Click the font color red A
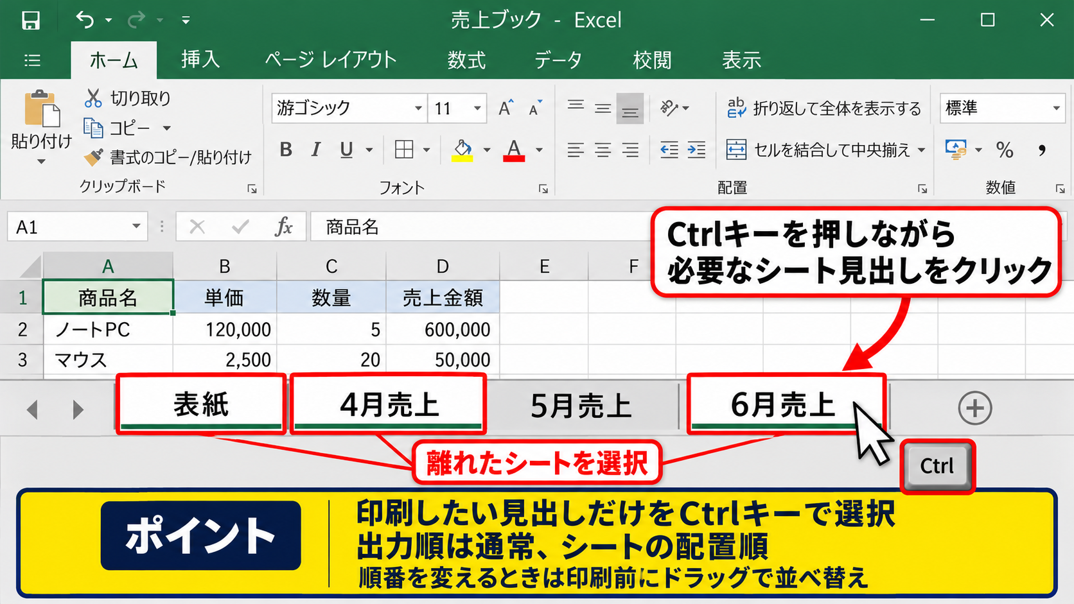1074x604 pixels. [x=513, y=150]
